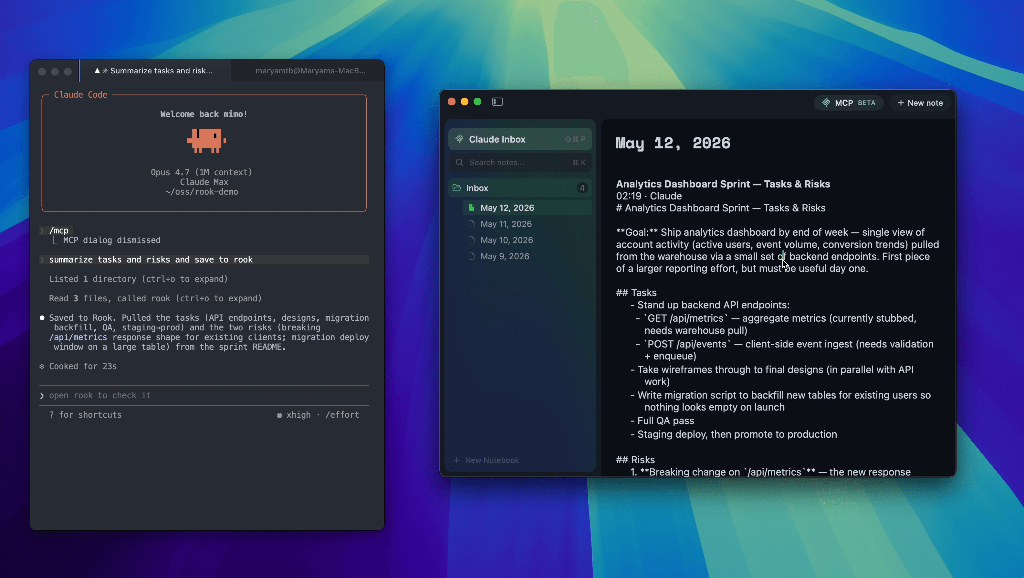This screenshot has height=578, width=1024.
Task: Click the large May 12, 2026 note title
Action: pos(673,143)
